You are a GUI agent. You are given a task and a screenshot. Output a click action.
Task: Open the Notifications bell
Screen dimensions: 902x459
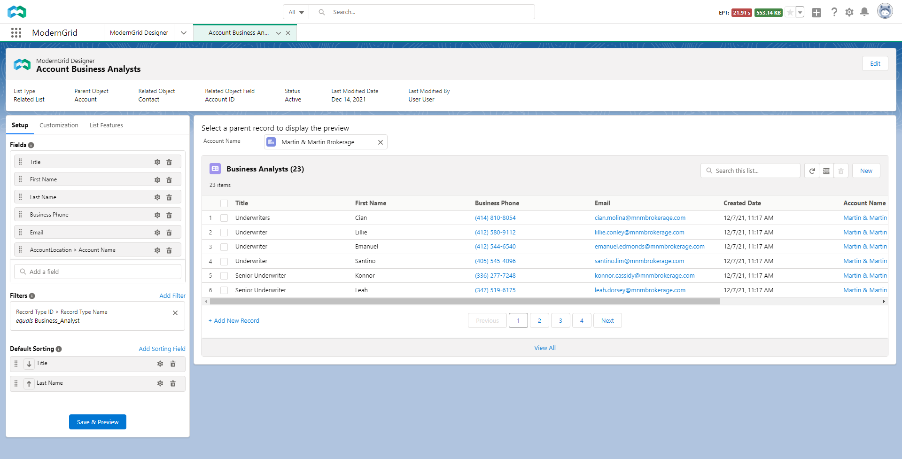click(864, 12)
